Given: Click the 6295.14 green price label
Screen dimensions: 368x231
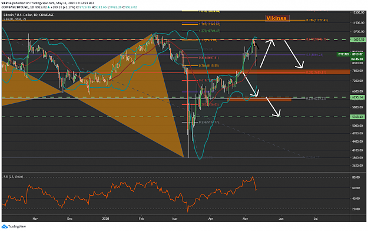Looking at the screenshot, I should [357, 97].
